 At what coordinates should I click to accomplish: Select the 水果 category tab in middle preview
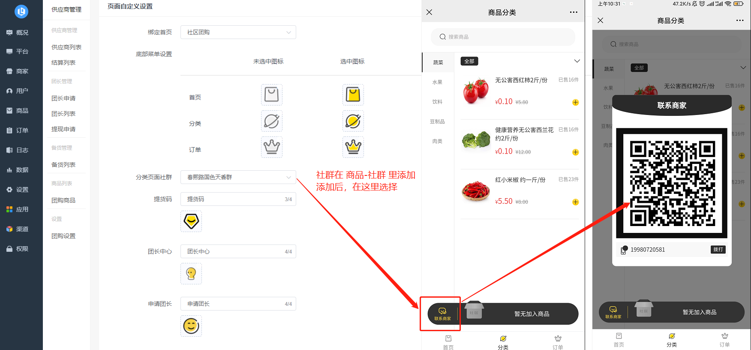click(437, 82)
